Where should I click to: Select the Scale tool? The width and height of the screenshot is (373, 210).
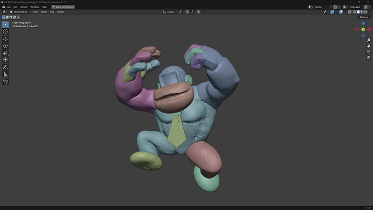coord(5,53)
